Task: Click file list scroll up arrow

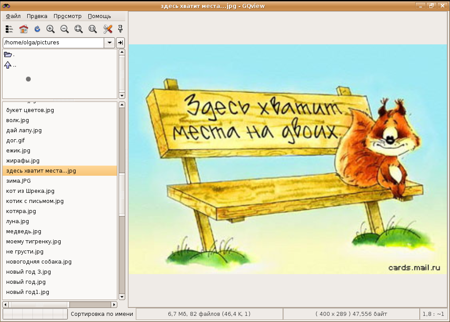Action: 122,105
